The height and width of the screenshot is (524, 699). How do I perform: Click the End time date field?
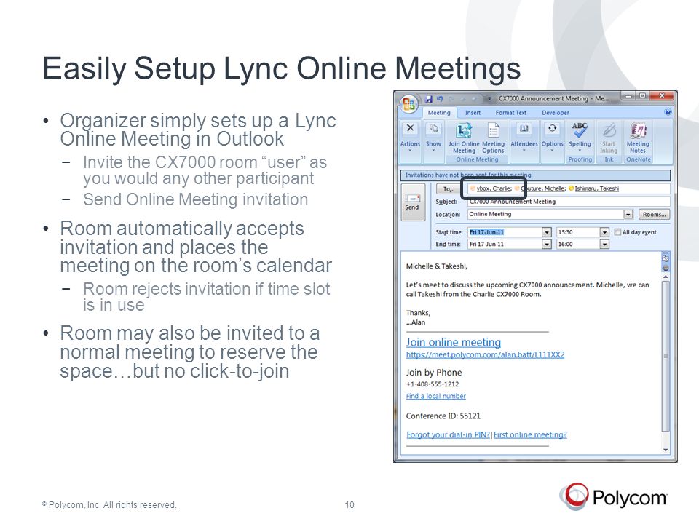click(505, 245)
